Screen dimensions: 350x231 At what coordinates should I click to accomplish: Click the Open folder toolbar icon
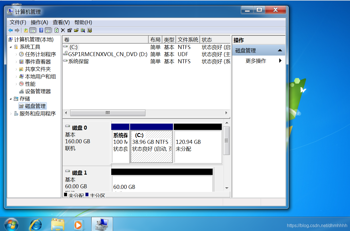[x=76, y=30]
